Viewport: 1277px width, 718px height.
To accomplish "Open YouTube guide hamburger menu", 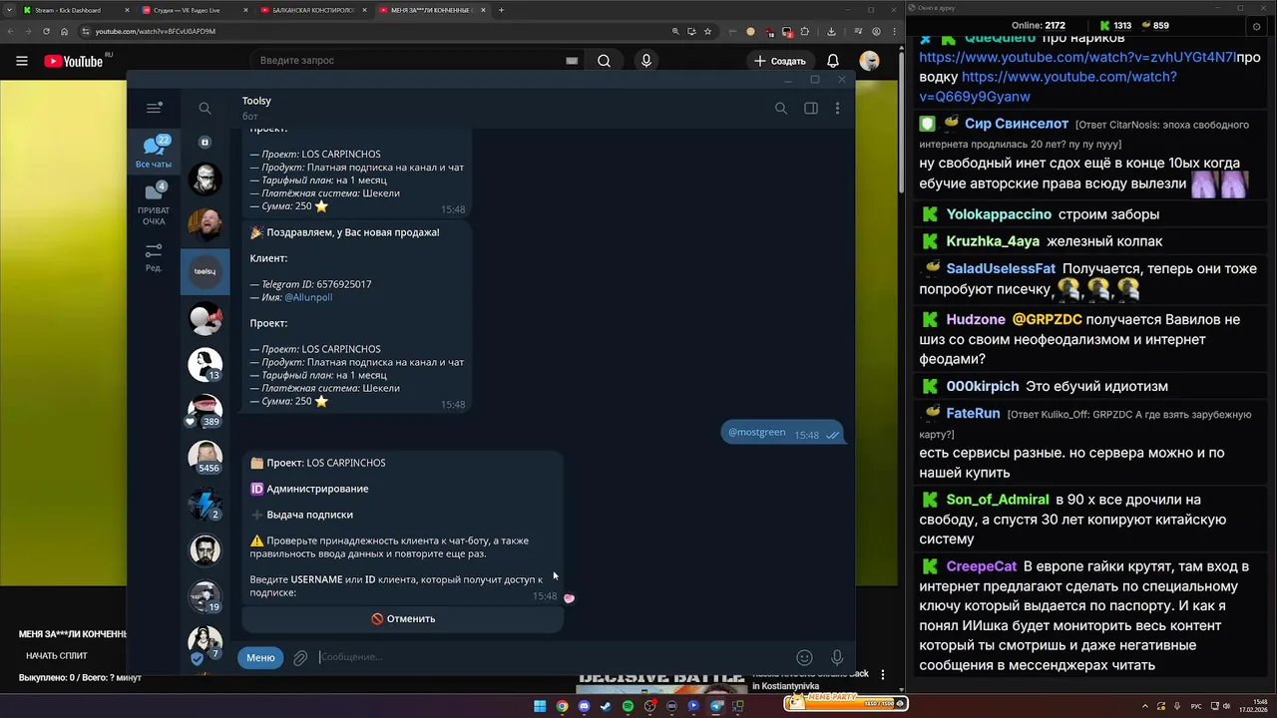I will click(22, 61).
